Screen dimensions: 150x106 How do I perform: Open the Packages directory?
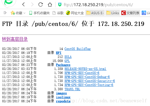(x=63, y=65)
